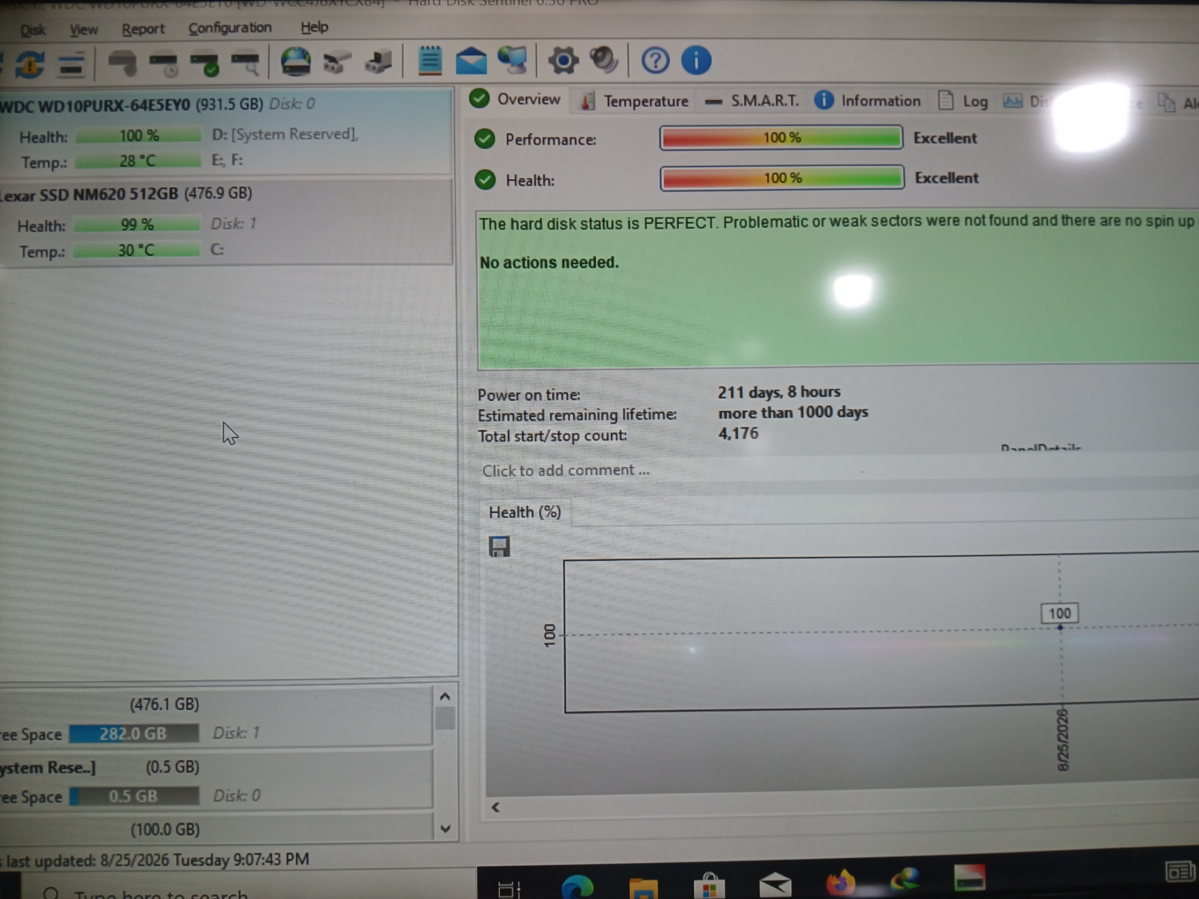The image size is (1199, 899).
Task: Click the Performance 100 % bar
Action: click(x=781, y=138)
